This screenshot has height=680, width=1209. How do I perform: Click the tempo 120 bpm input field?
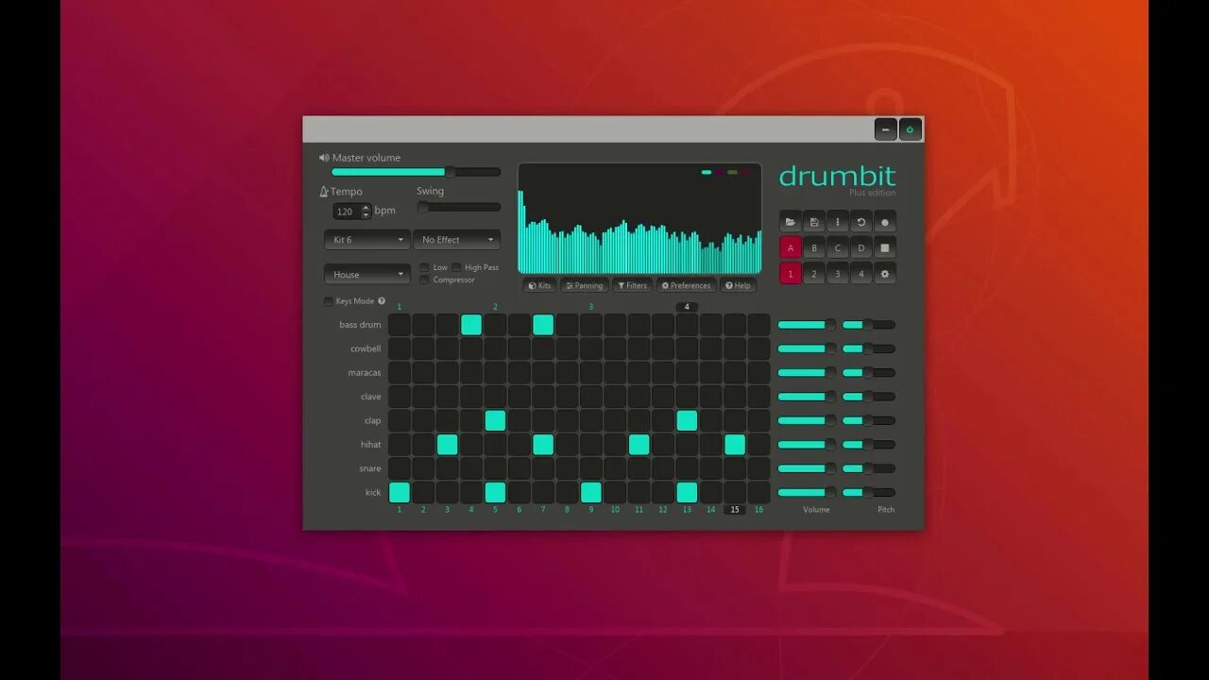(348, 212)
